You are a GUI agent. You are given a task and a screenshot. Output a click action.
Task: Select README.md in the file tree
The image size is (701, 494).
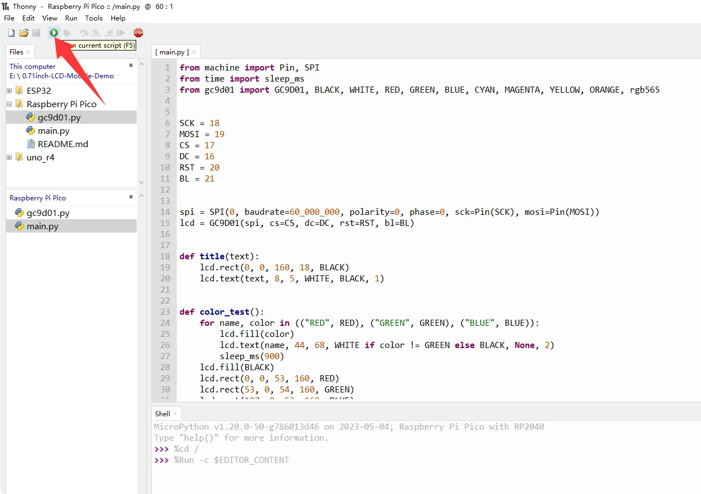tap(71, 144)
